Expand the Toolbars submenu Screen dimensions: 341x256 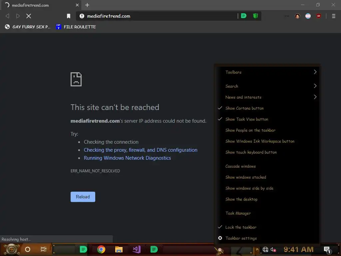(x=267, y=72)
